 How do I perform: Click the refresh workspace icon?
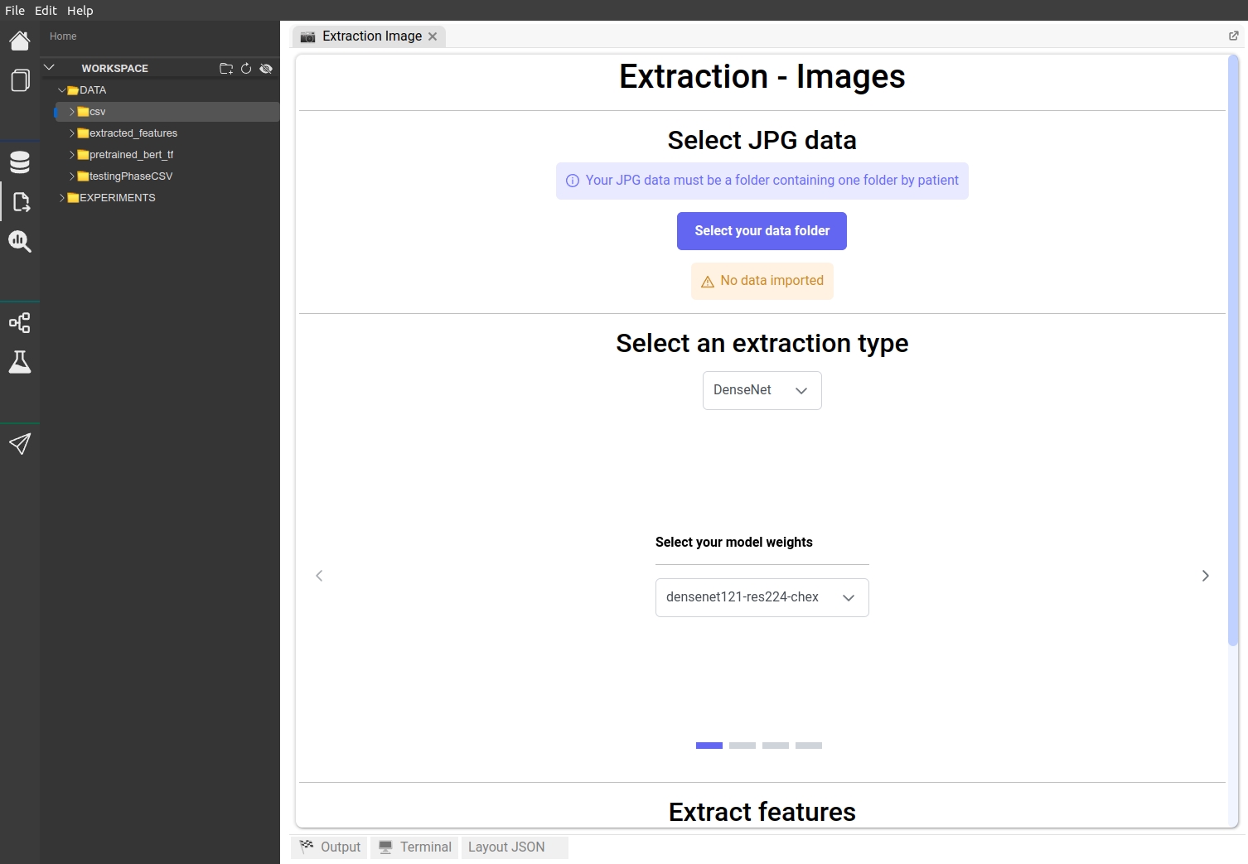(x=246, y=69)
